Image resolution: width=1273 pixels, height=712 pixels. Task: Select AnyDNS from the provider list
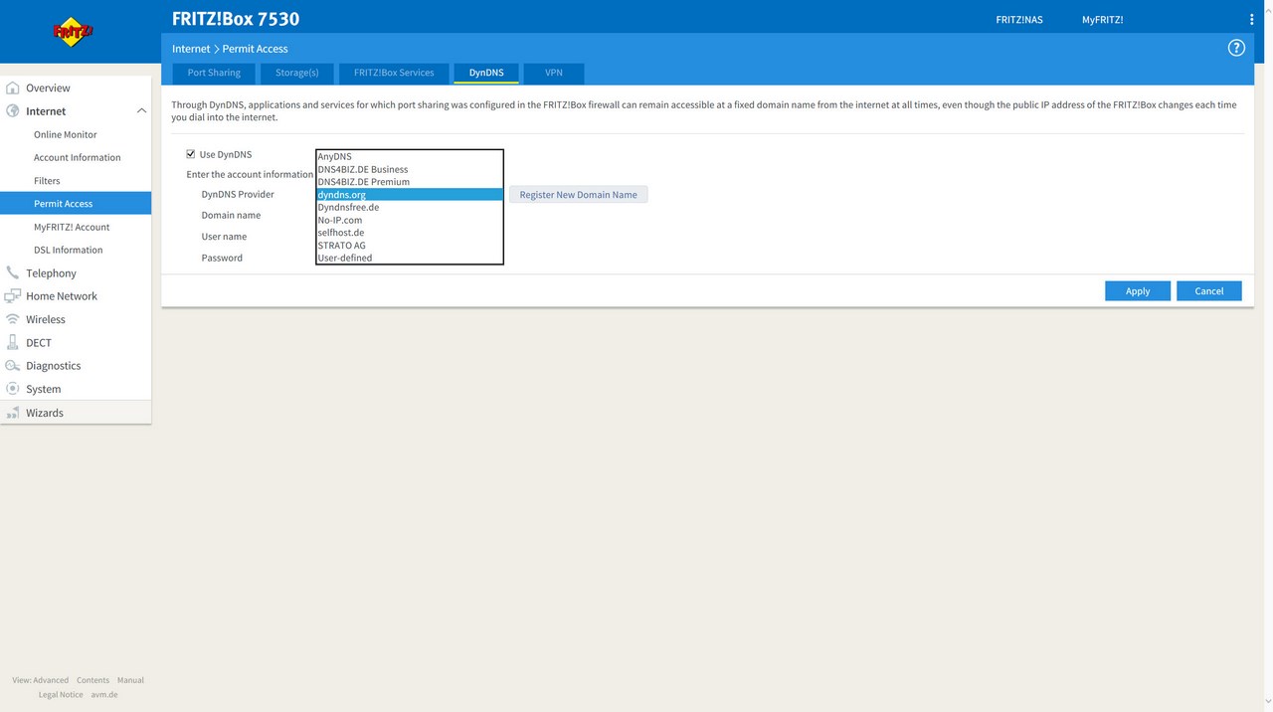pyautogui.click(x=410, y=156)
